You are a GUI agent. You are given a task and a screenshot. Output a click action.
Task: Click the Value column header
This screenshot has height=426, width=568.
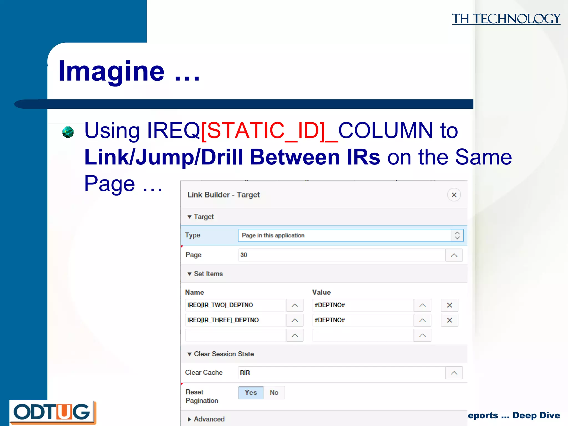click(321, 292)
